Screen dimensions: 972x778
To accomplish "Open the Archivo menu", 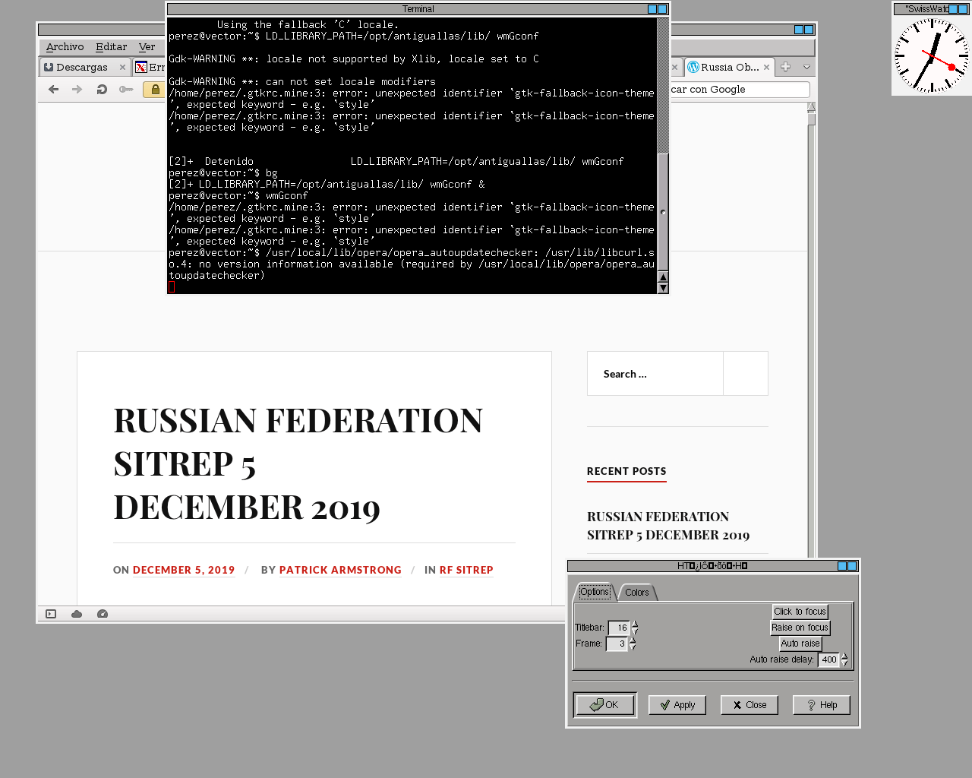I will (x=65, y=47).
